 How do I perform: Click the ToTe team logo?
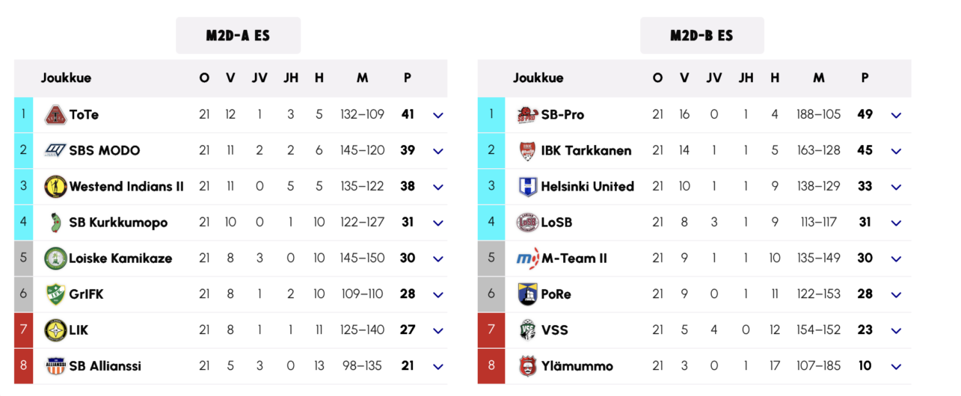point(55,115)
